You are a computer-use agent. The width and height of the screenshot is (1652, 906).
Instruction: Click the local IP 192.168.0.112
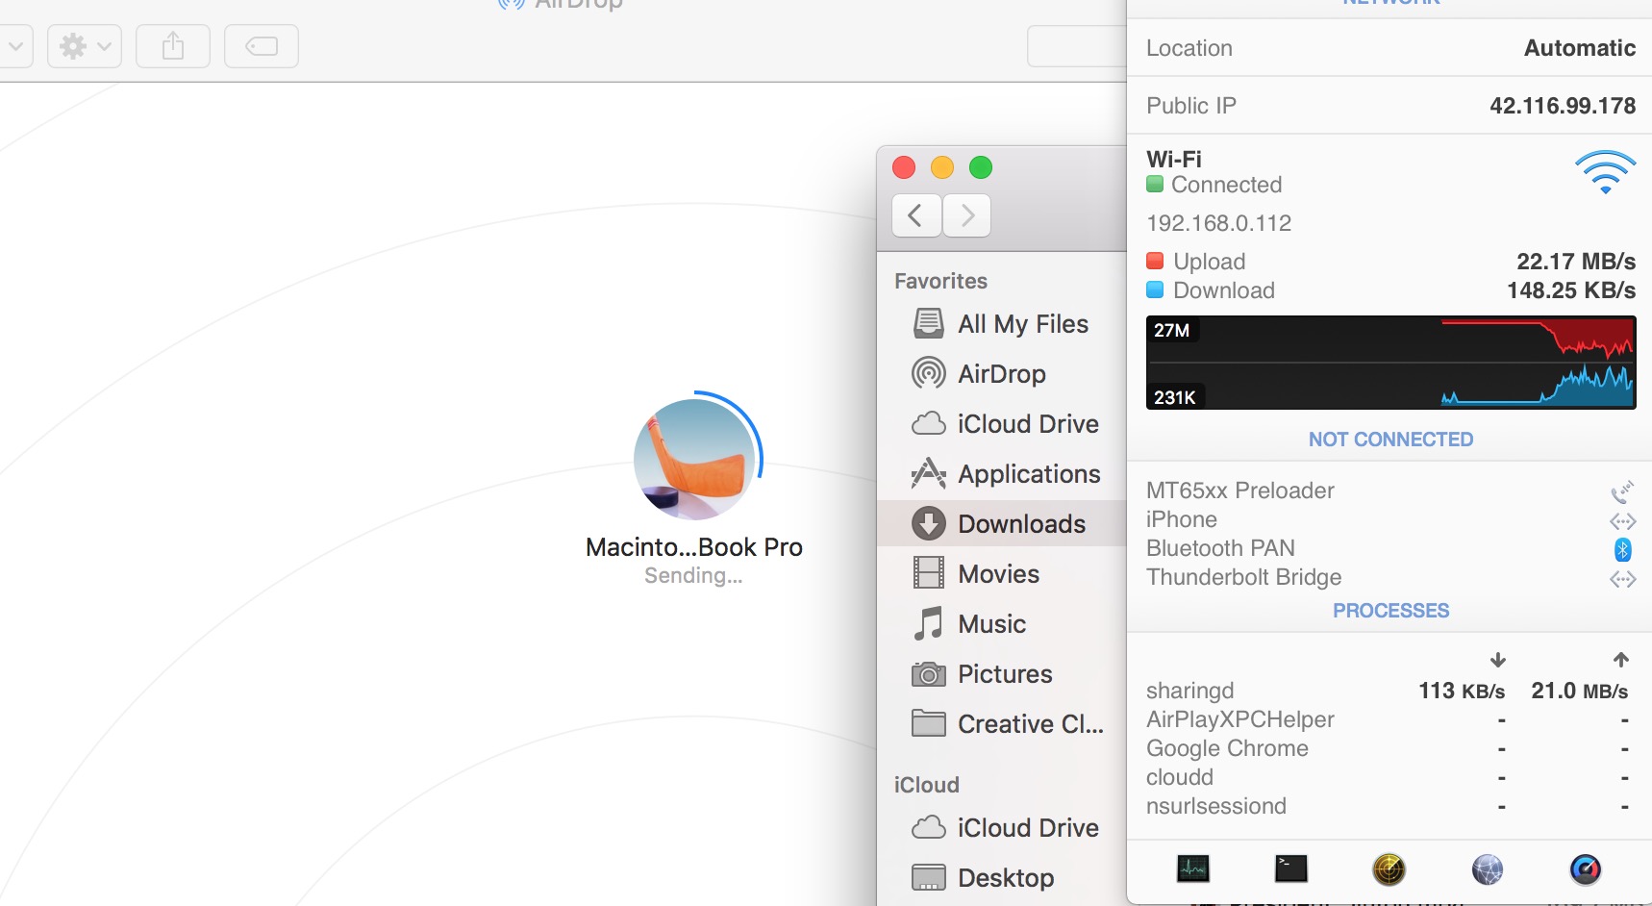pyautogui.click(x=1218, y=223)
